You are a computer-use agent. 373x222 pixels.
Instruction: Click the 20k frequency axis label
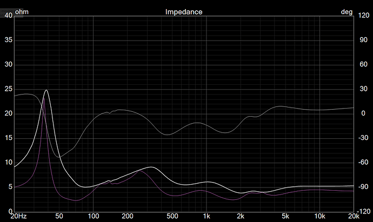tap(353, 217)
